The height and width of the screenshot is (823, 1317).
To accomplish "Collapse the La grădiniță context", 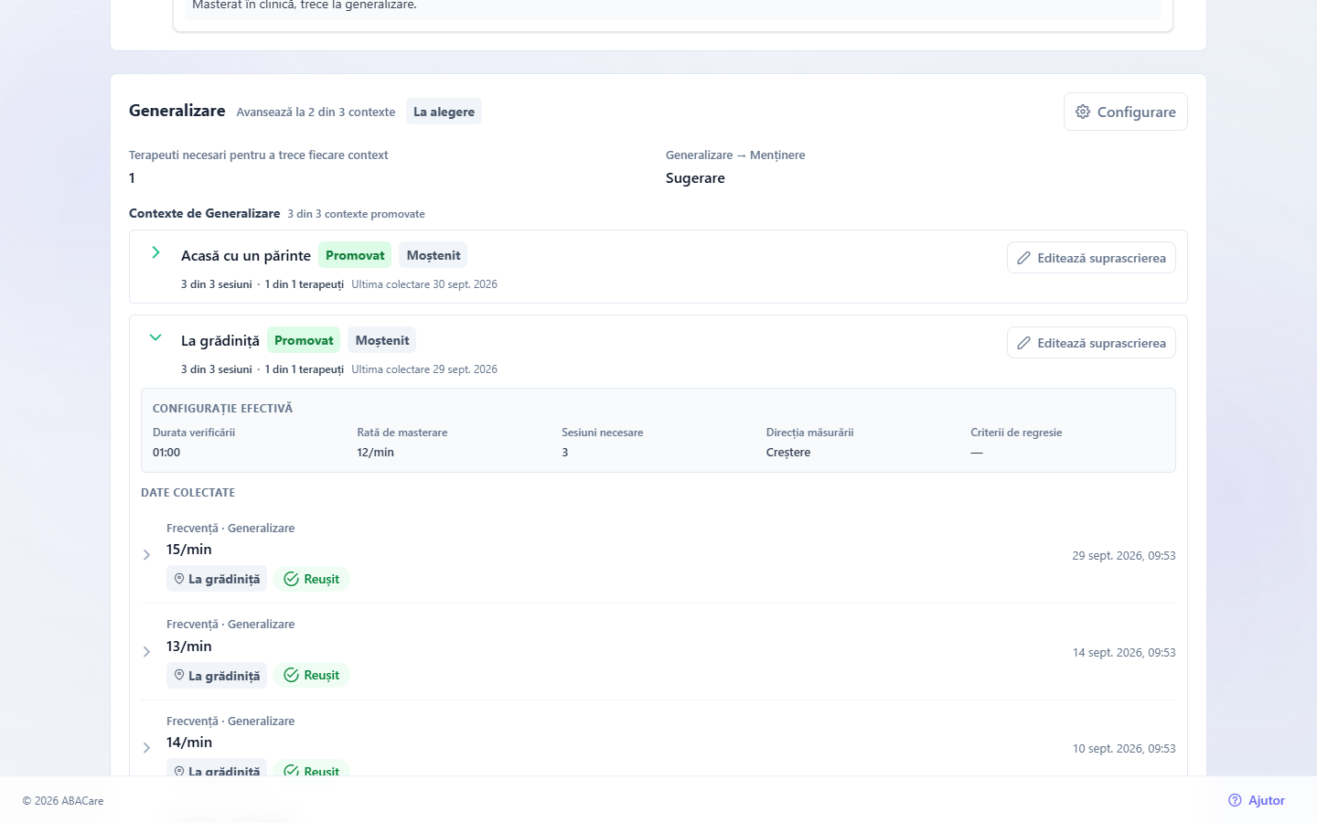I will click(x=155, y=337).
